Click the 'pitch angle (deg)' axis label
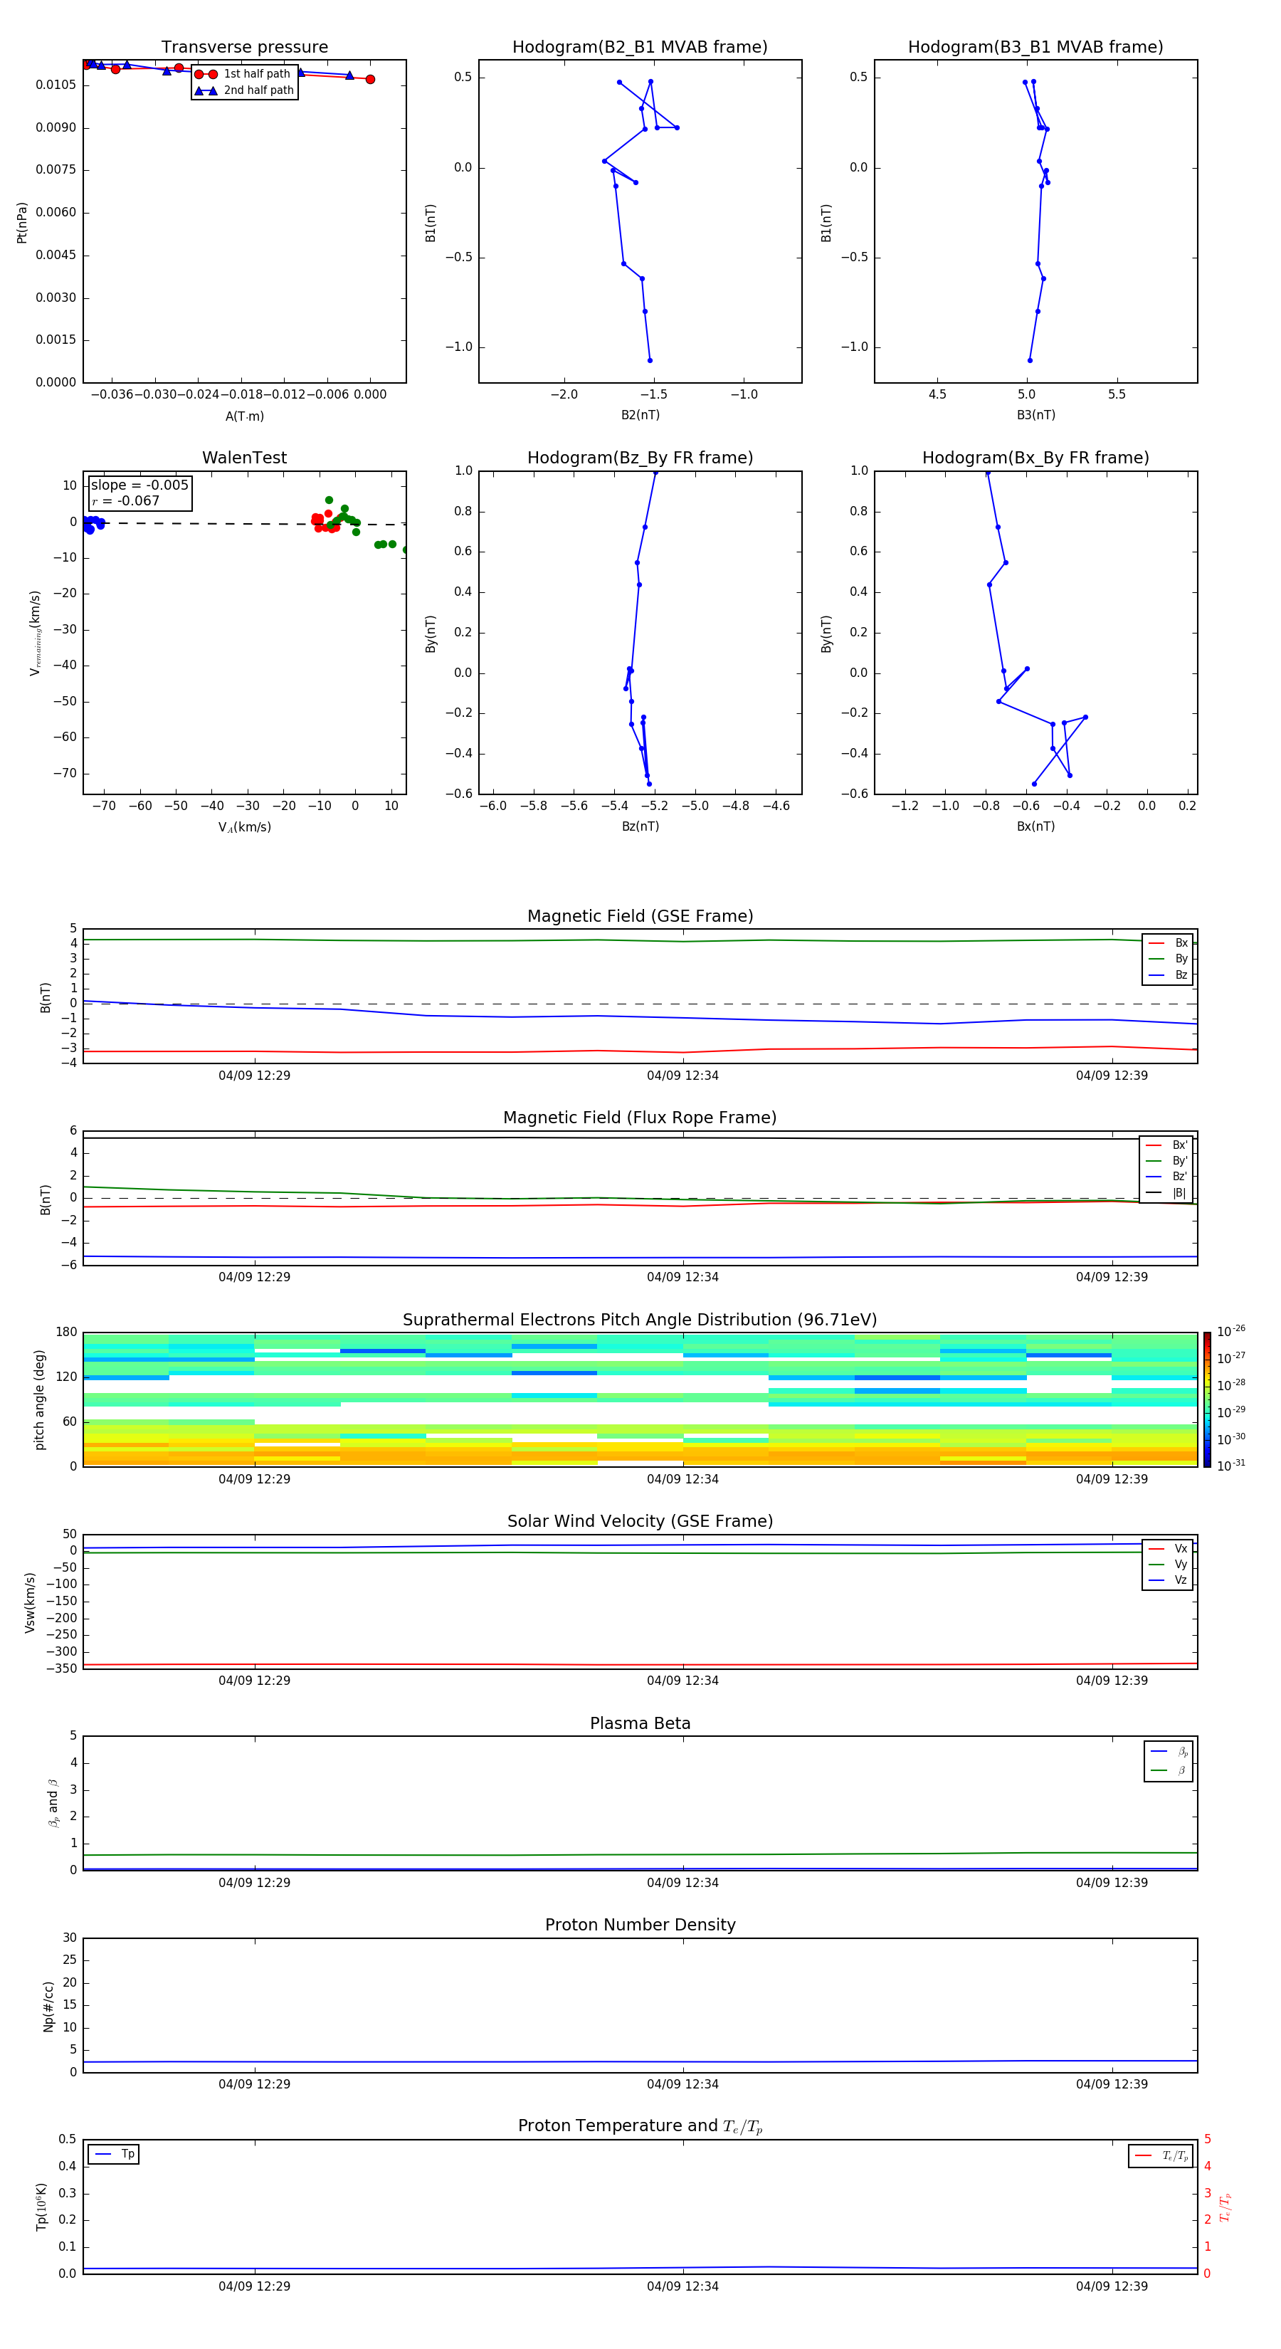This screenshot has height=2349, width=1281. [39, 1399]
